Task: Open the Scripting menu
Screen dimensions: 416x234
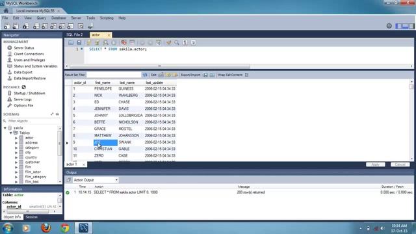Action: 107,18
